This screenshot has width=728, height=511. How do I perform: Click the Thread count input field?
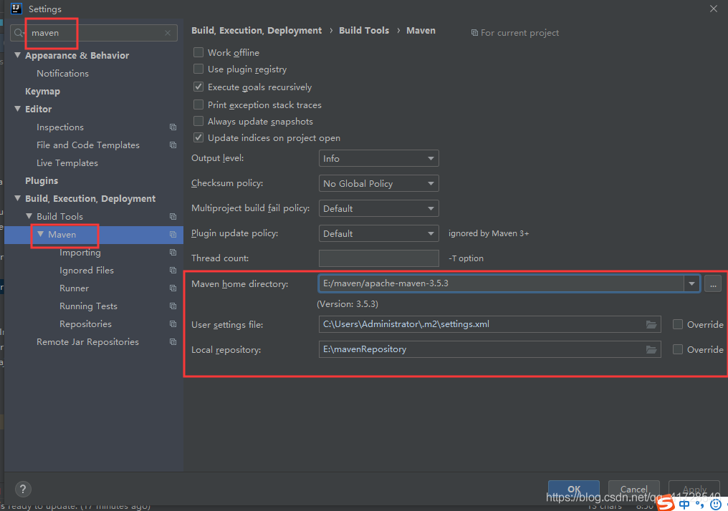378,258
